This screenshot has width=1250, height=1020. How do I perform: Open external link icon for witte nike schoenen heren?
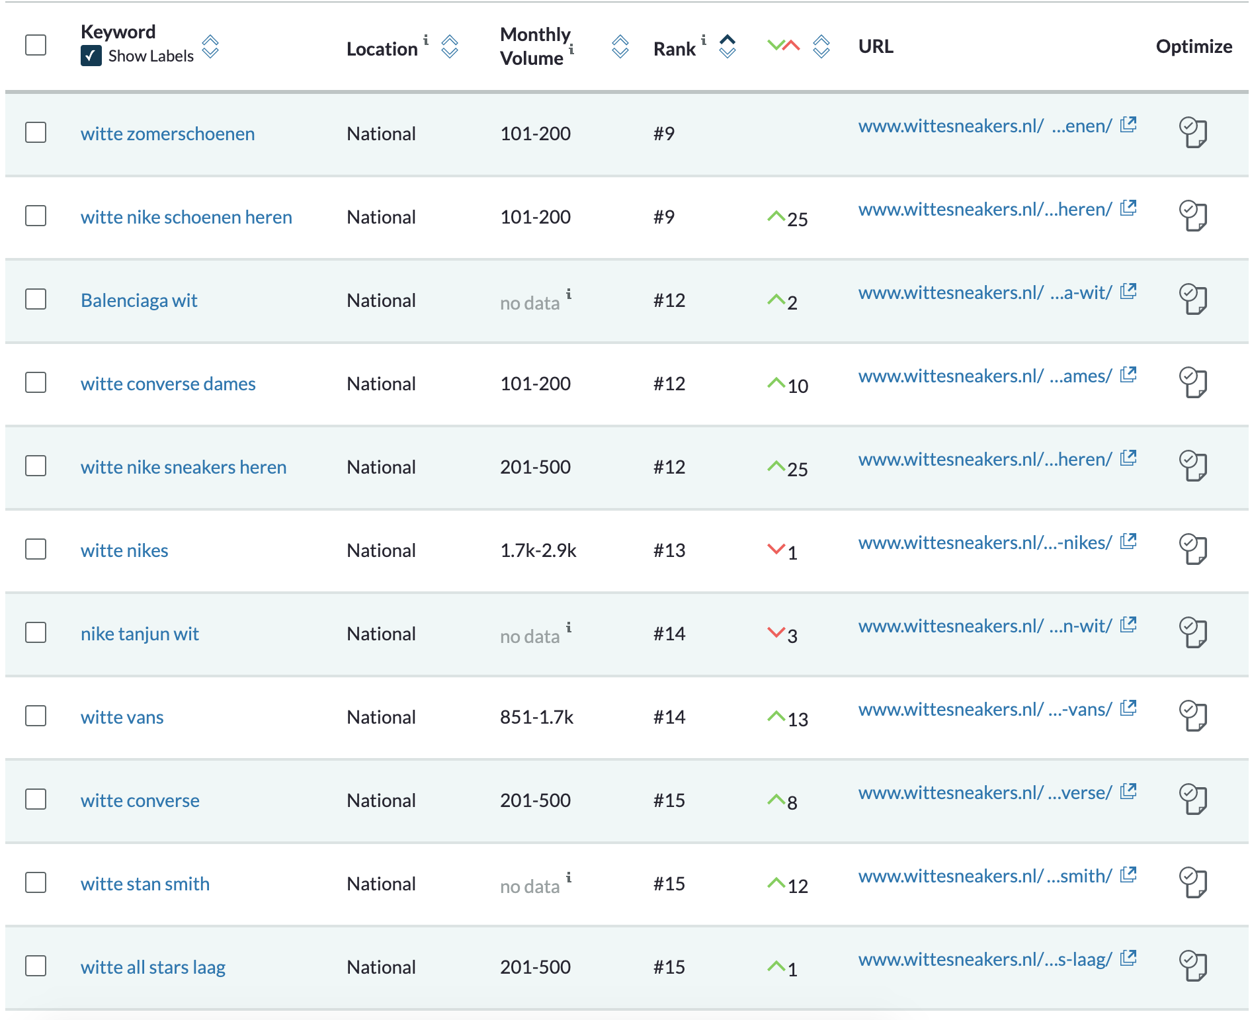(1128, 208)
